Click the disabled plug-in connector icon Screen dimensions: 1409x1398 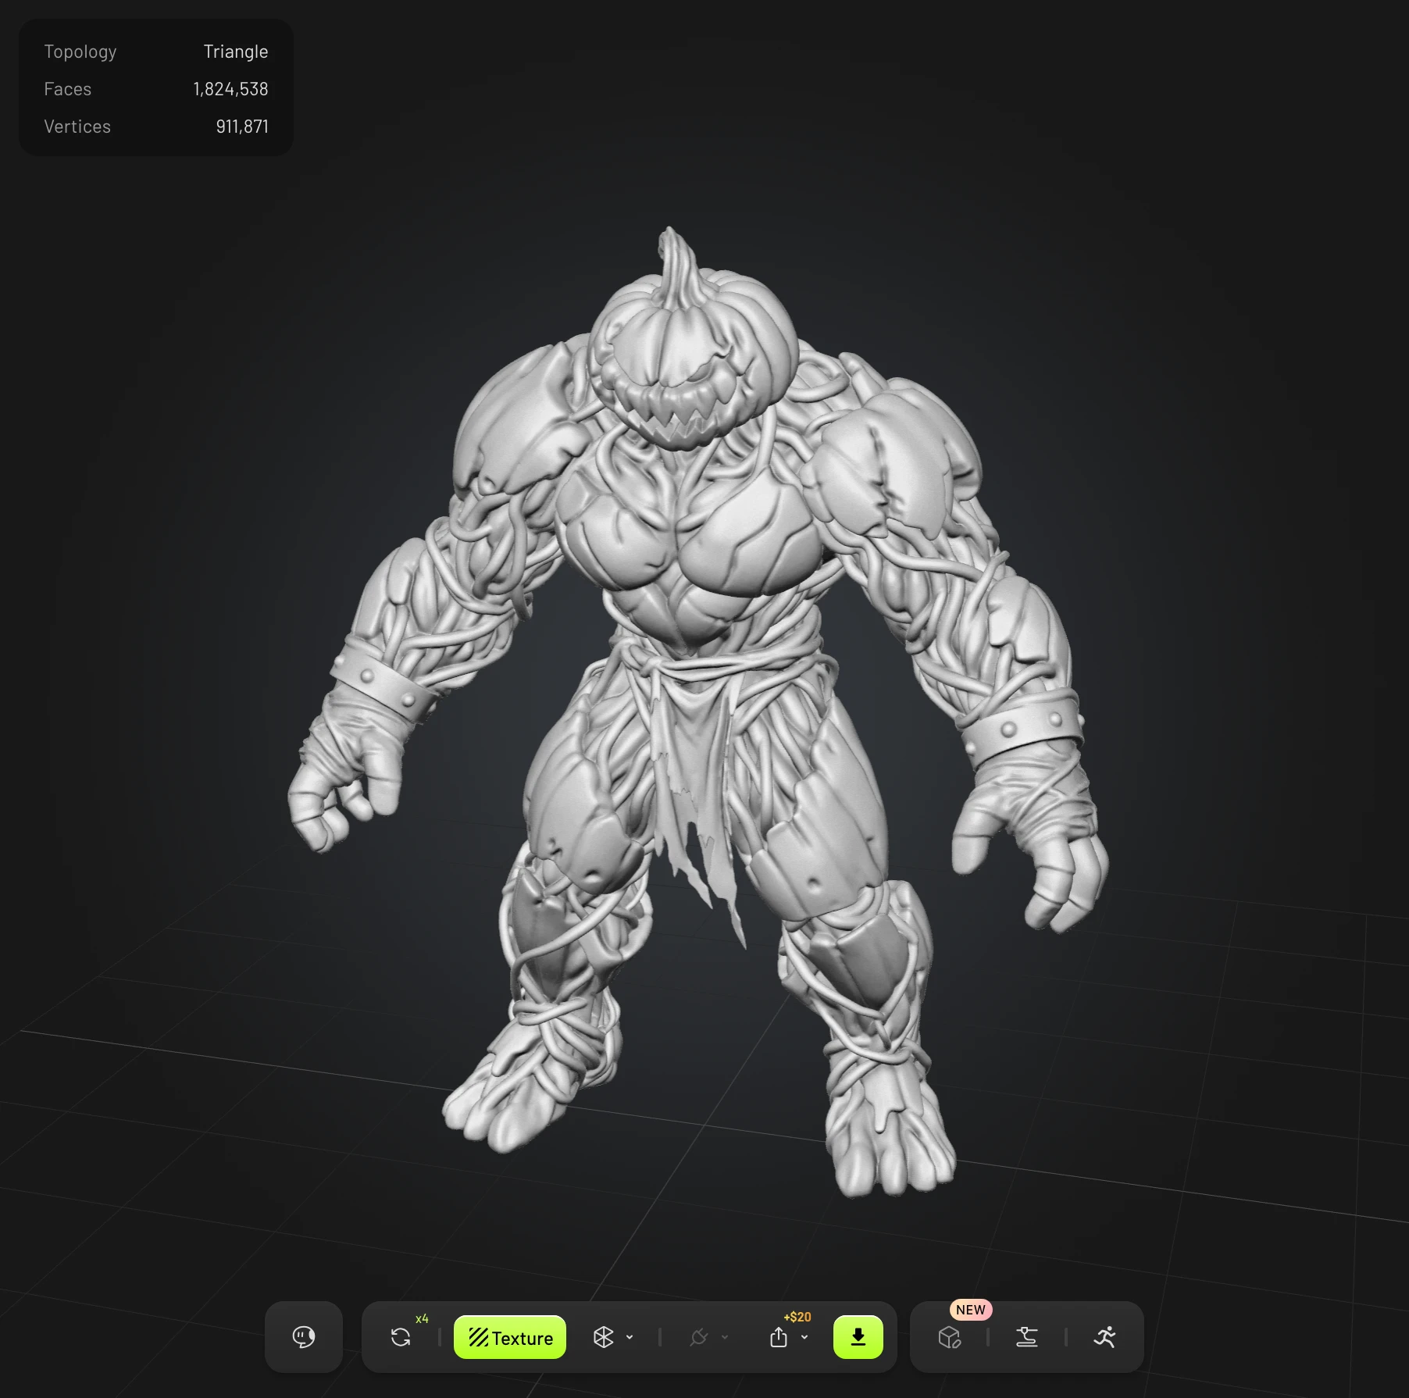click(x=699, y=1337)
